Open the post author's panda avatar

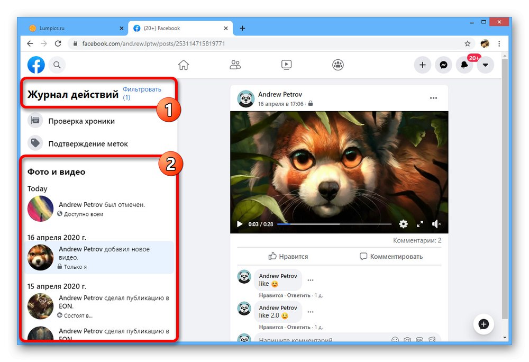(245, 98)
